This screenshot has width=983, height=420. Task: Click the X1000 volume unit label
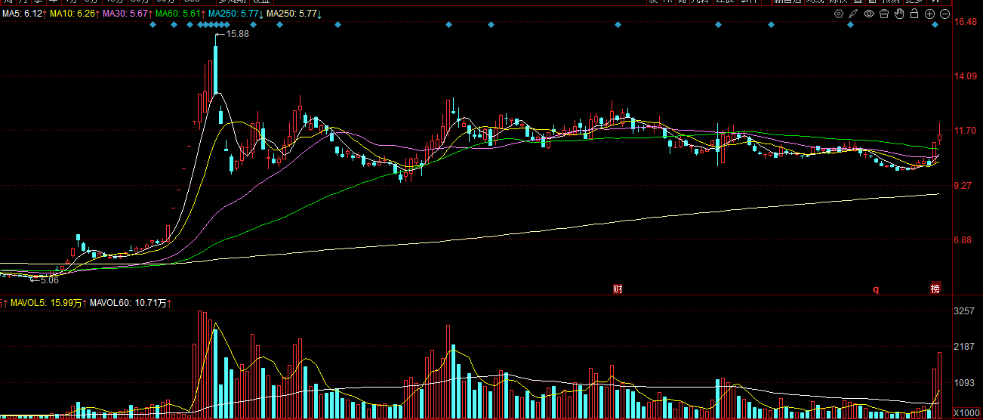(966, 413)
